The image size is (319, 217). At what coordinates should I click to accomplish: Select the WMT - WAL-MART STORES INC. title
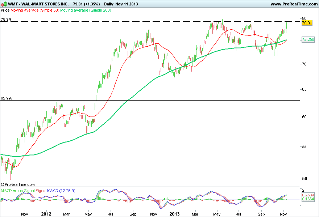38,4
